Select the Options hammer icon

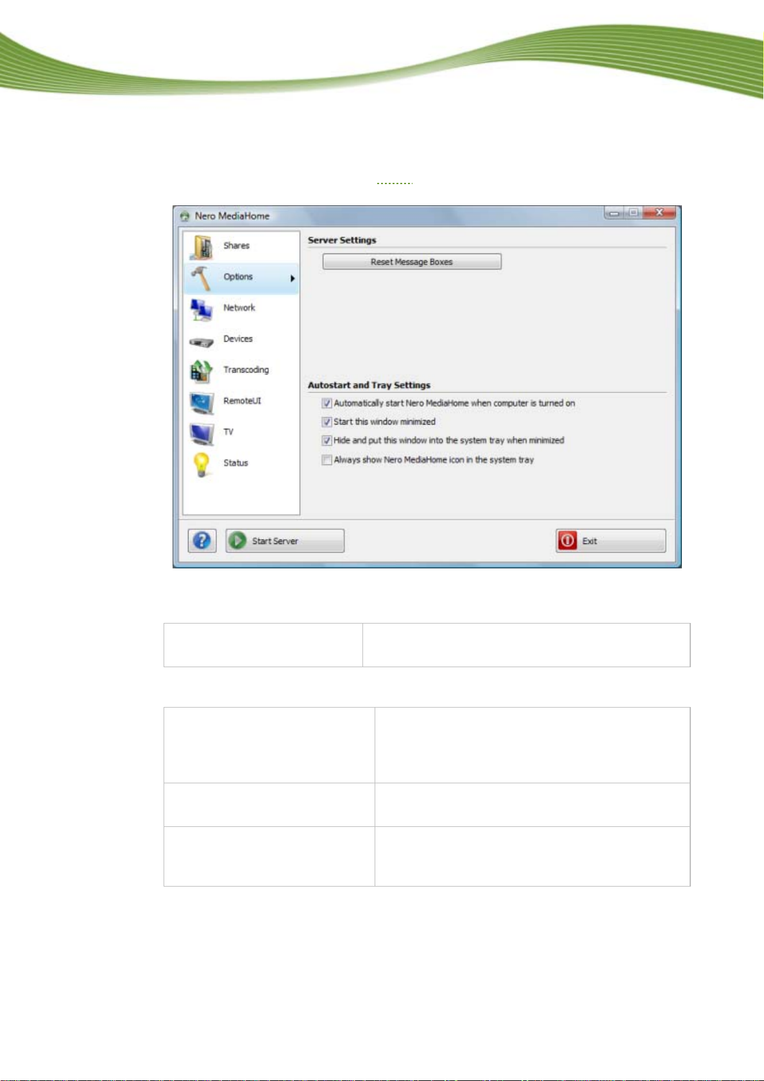click(202, 278)
